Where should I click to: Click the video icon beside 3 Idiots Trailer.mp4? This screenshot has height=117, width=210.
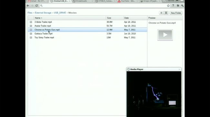pos(31,22)
